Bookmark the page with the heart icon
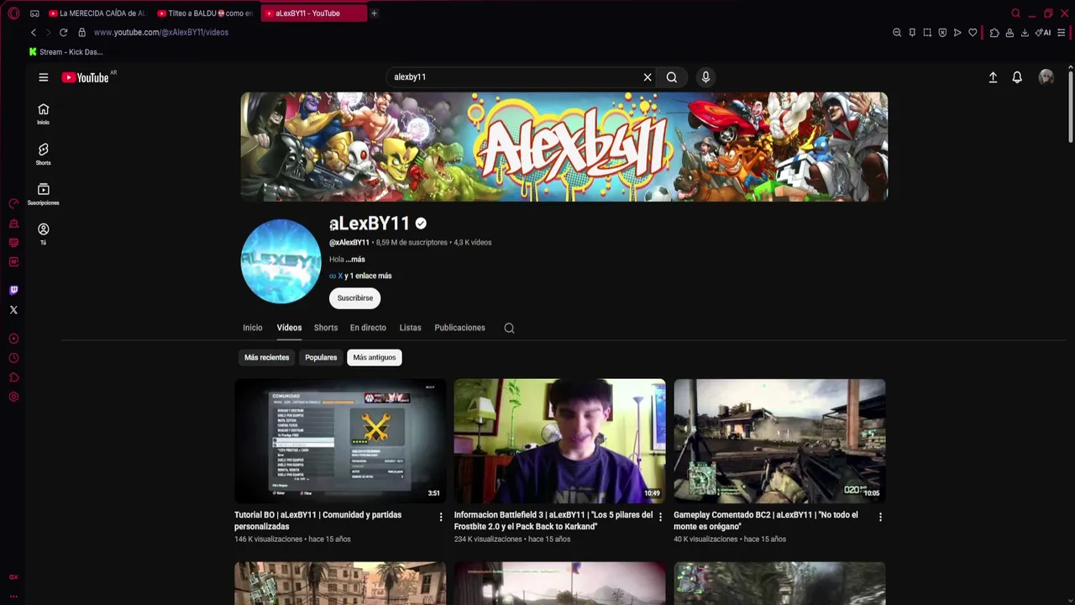This screenshot has height=605, width=1075. click(973, 33)
